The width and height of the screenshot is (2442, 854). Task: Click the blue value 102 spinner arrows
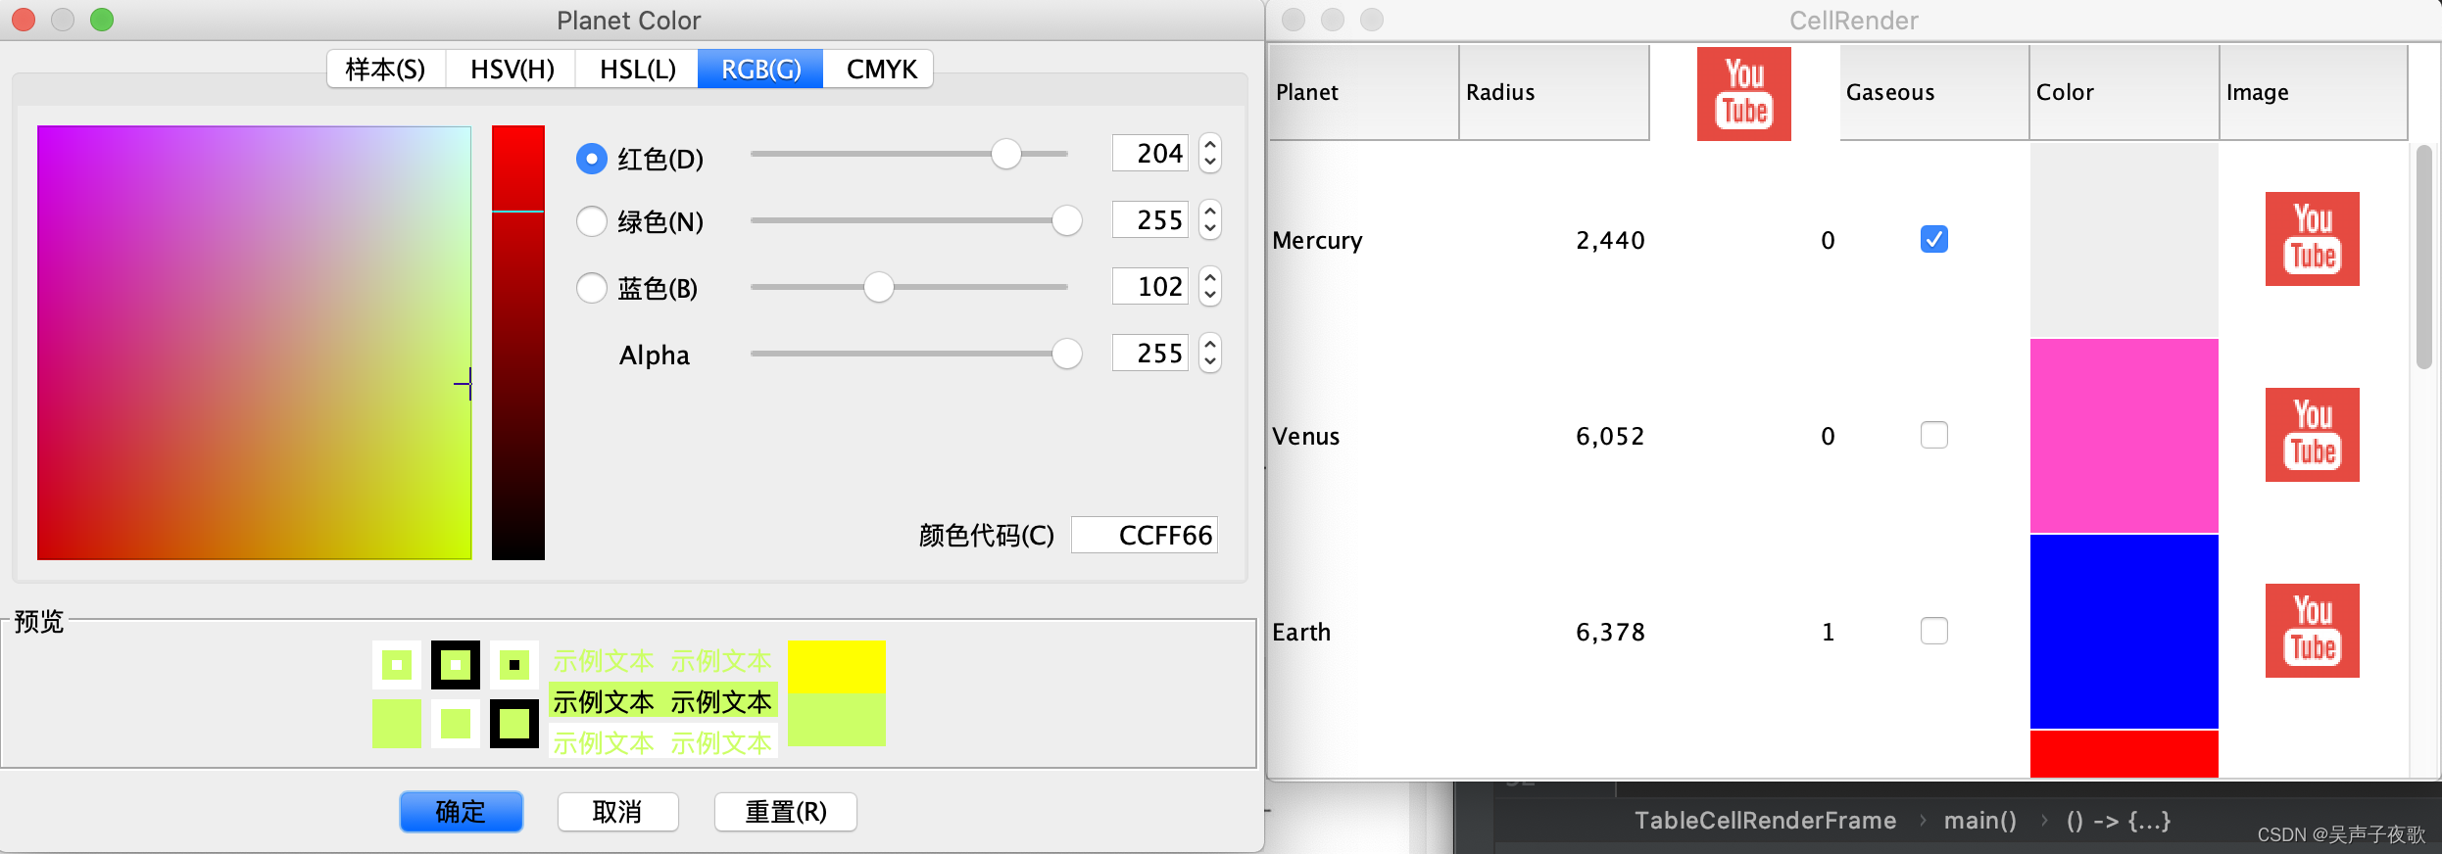pyautogui.click(x=1210, y=286)
